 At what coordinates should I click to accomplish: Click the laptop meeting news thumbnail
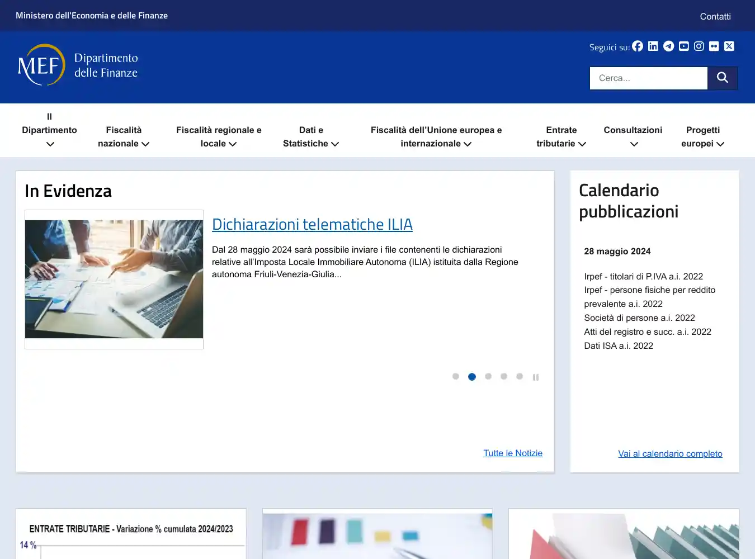114,279
